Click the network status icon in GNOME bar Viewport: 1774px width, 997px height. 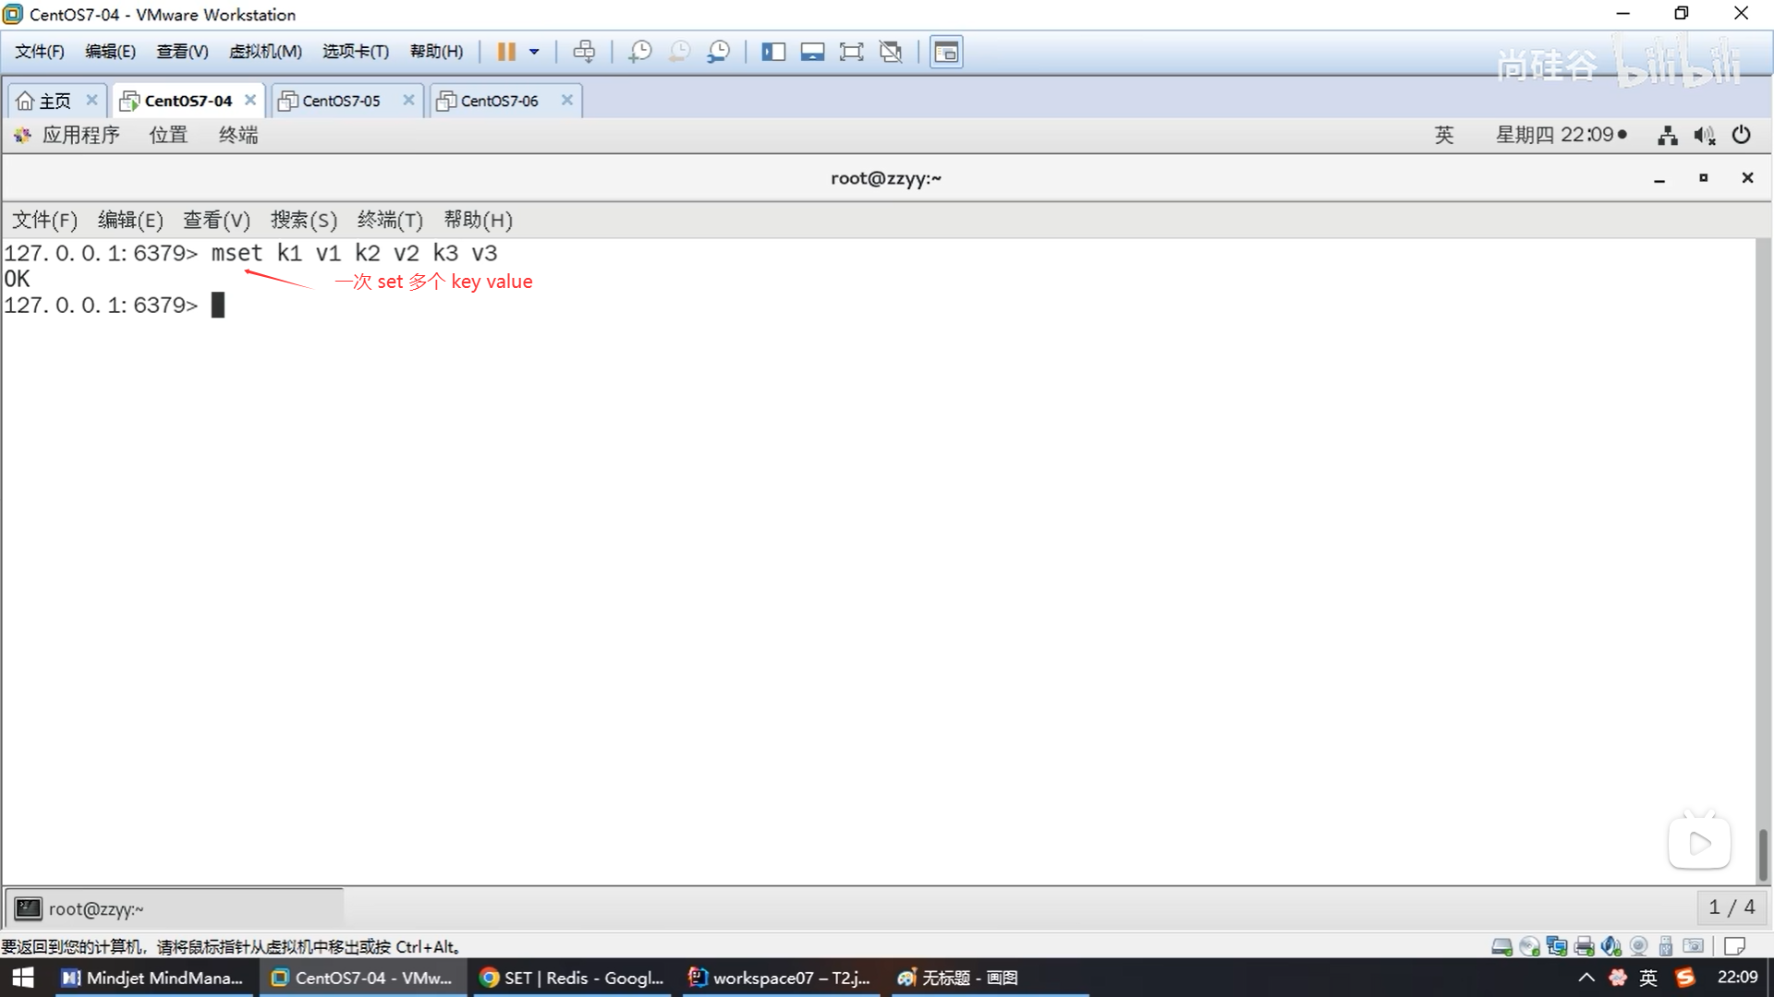tap(1667, 136)
